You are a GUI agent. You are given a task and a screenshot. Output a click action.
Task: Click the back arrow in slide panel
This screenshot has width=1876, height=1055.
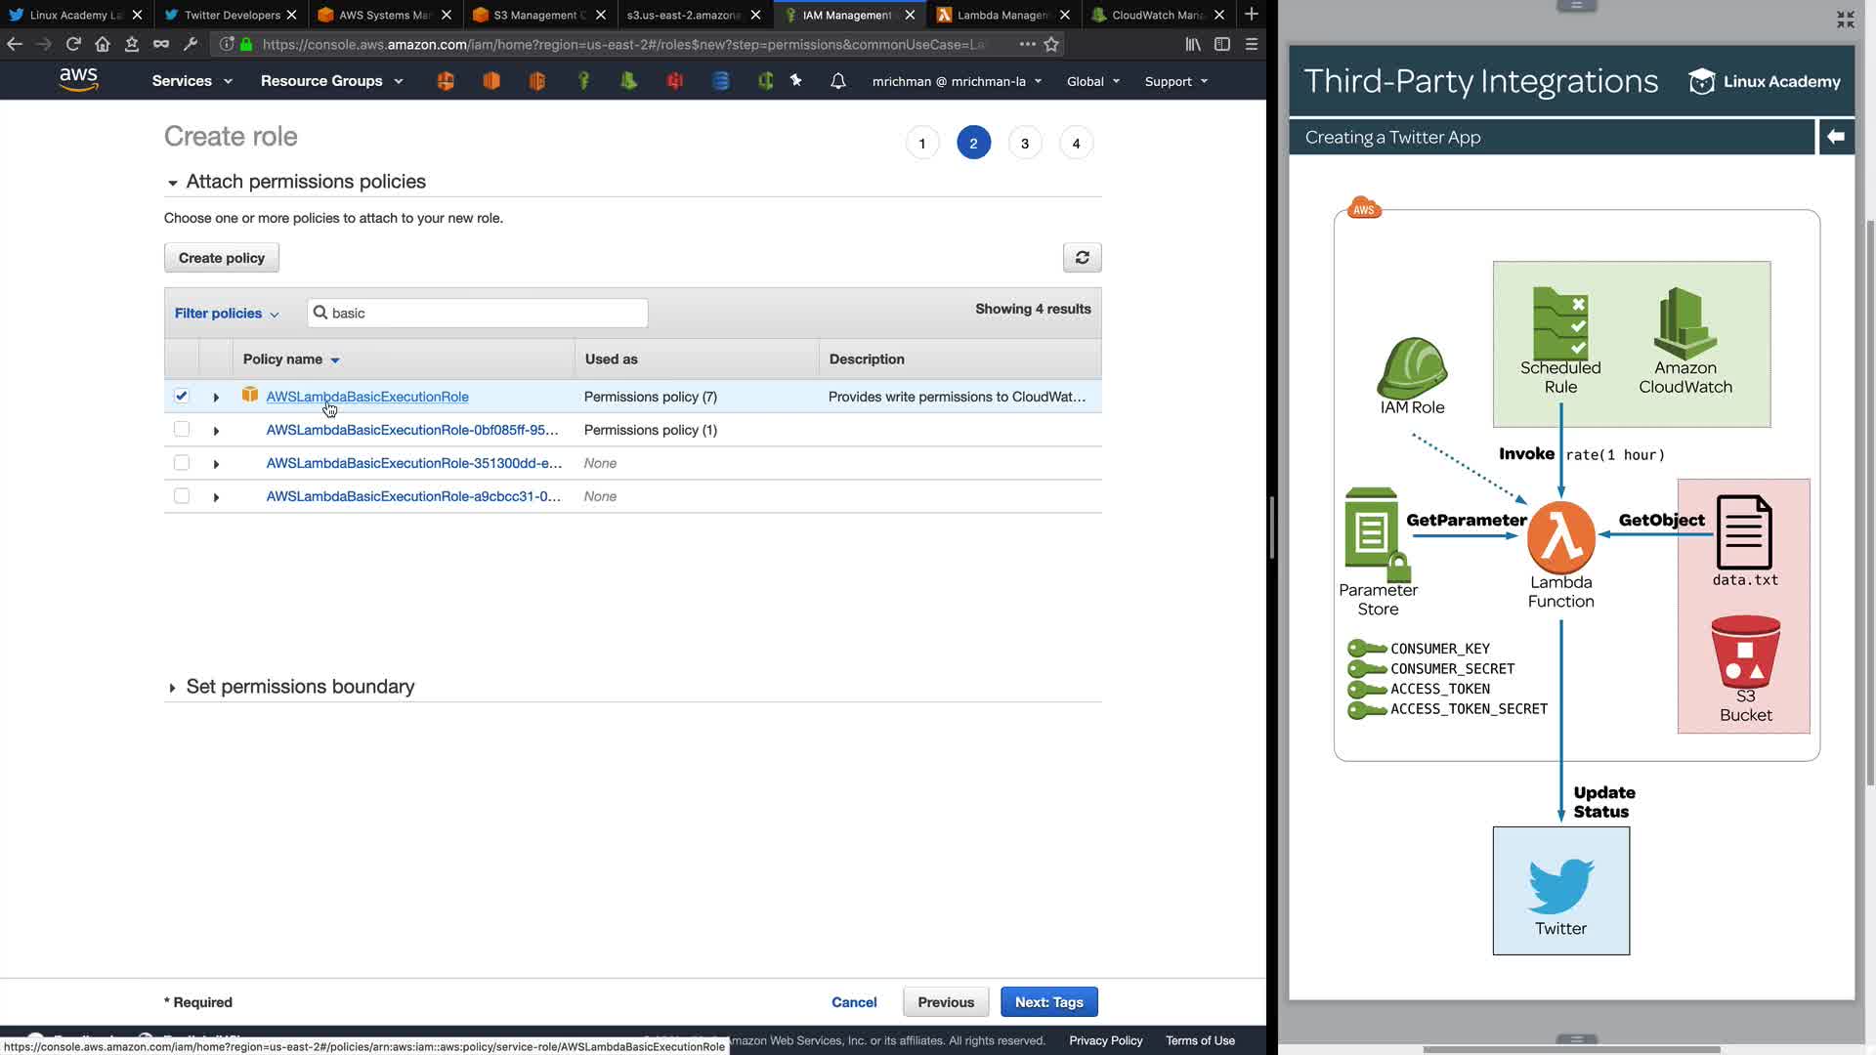tap(1835, 137)
